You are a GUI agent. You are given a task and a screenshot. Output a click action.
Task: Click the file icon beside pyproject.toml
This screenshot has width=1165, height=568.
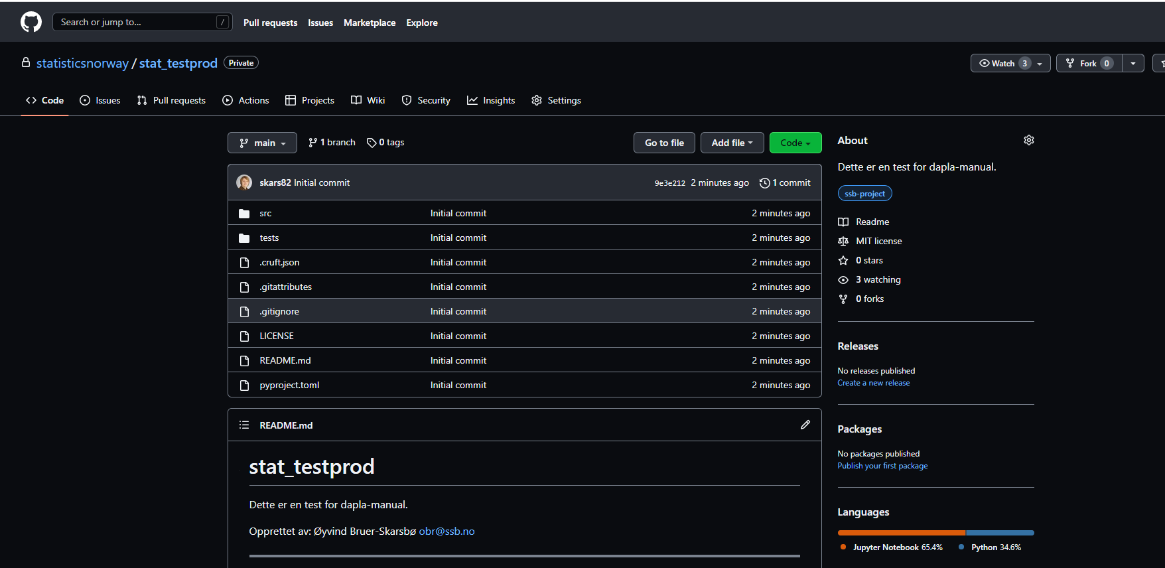[244, 386]
